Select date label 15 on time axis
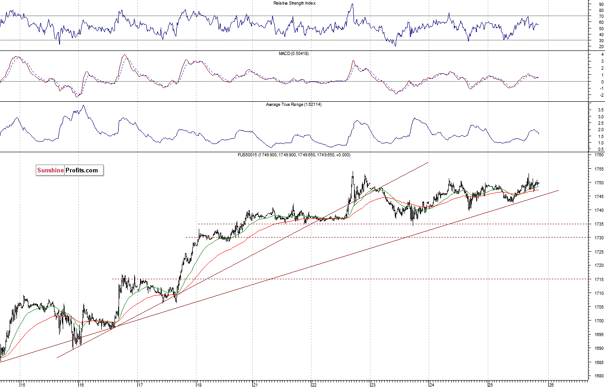605x387 pixels. pos(23,384)
